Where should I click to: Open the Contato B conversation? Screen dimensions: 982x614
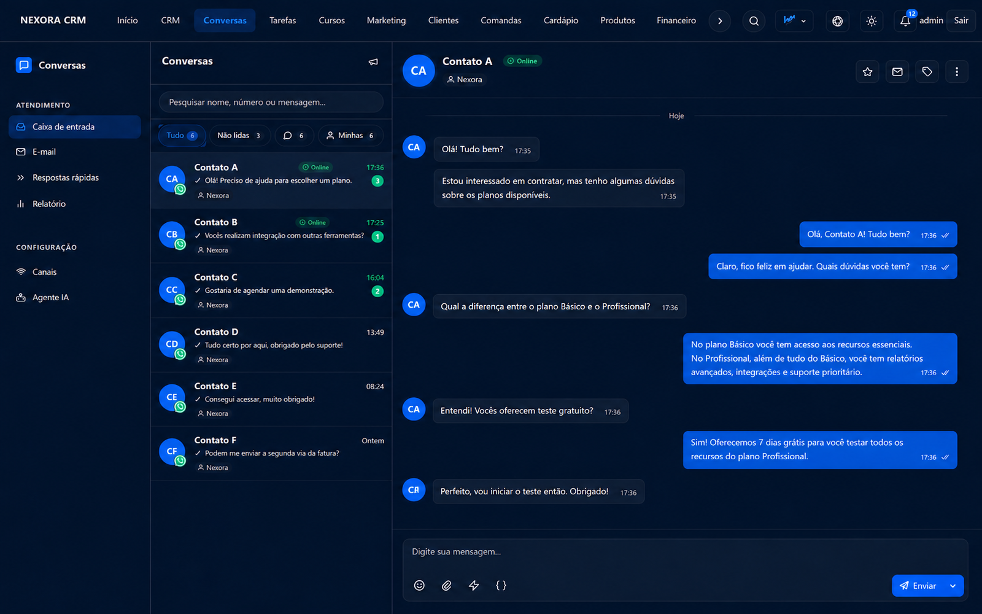click(x=271, y=236)
